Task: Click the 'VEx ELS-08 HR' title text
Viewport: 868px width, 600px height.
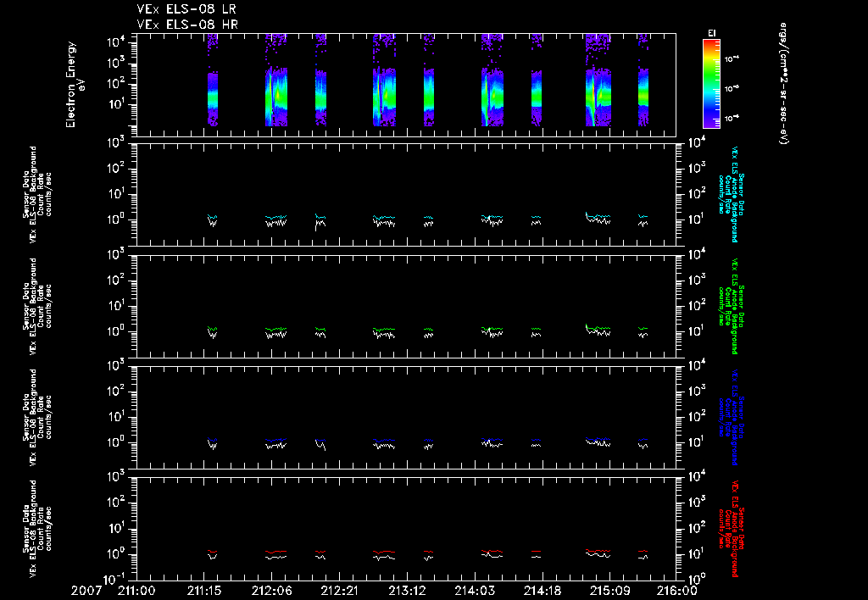Action: [187, 25]
